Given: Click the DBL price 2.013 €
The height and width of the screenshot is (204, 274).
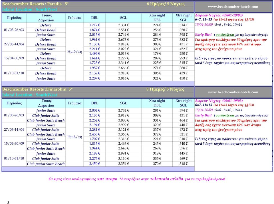Looking at the screenshot, I should click(x=94, y=35).
